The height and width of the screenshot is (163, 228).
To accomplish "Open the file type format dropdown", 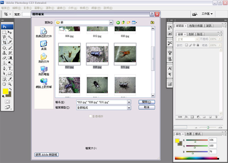I will click(129, 107).
